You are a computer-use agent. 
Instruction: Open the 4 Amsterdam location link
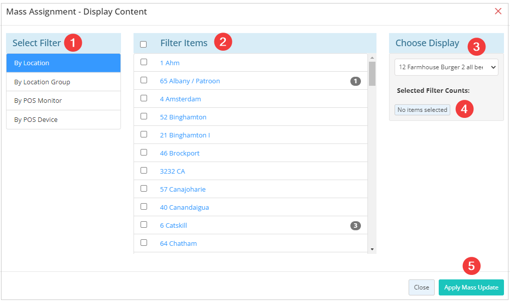coord(181,99)
